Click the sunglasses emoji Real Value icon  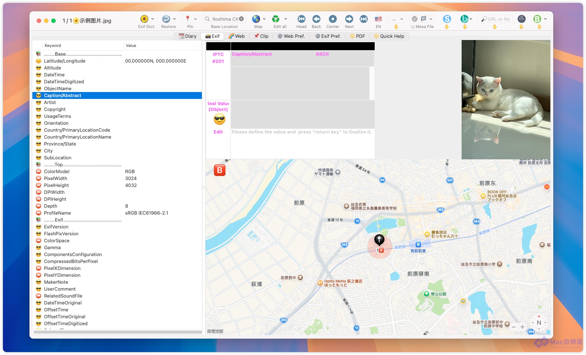(219, 119)
